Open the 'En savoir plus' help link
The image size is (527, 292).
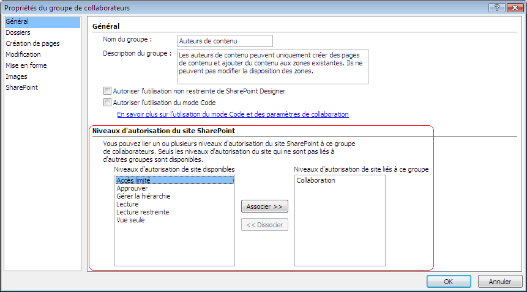pyautogui.click(x=233, y=114)
